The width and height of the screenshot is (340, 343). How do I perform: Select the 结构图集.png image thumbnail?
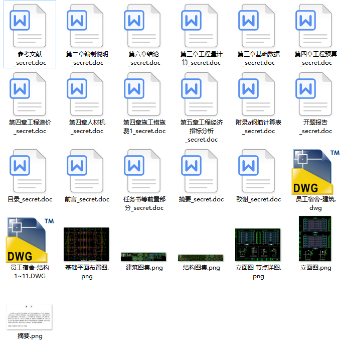coord(201,258)
